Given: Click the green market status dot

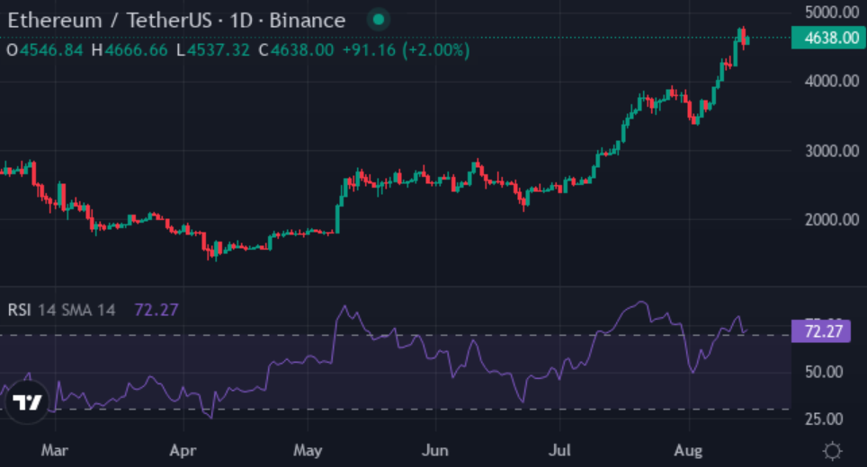Looking at the screenshot, I should click(379, 20).
